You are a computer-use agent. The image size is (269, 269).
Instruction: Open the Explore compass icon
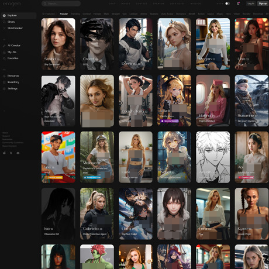4,16
